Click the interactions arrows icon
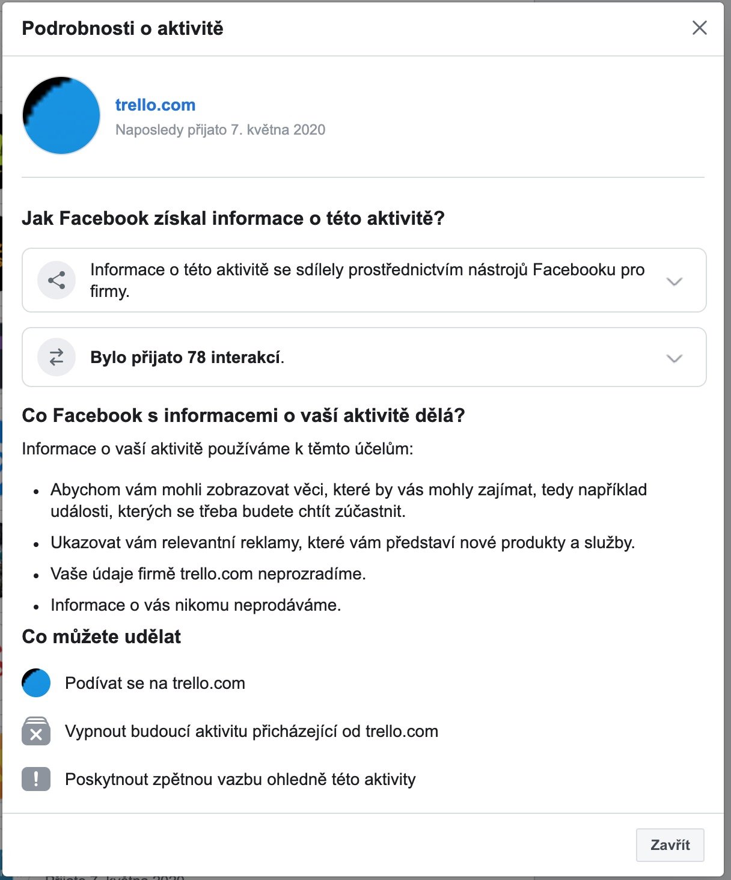Screen dimensions: 731x880 57,357
